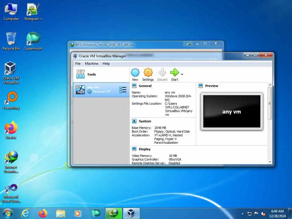Click the Display section header
Viewport: 292px width, 219px height.
point(145,149)
